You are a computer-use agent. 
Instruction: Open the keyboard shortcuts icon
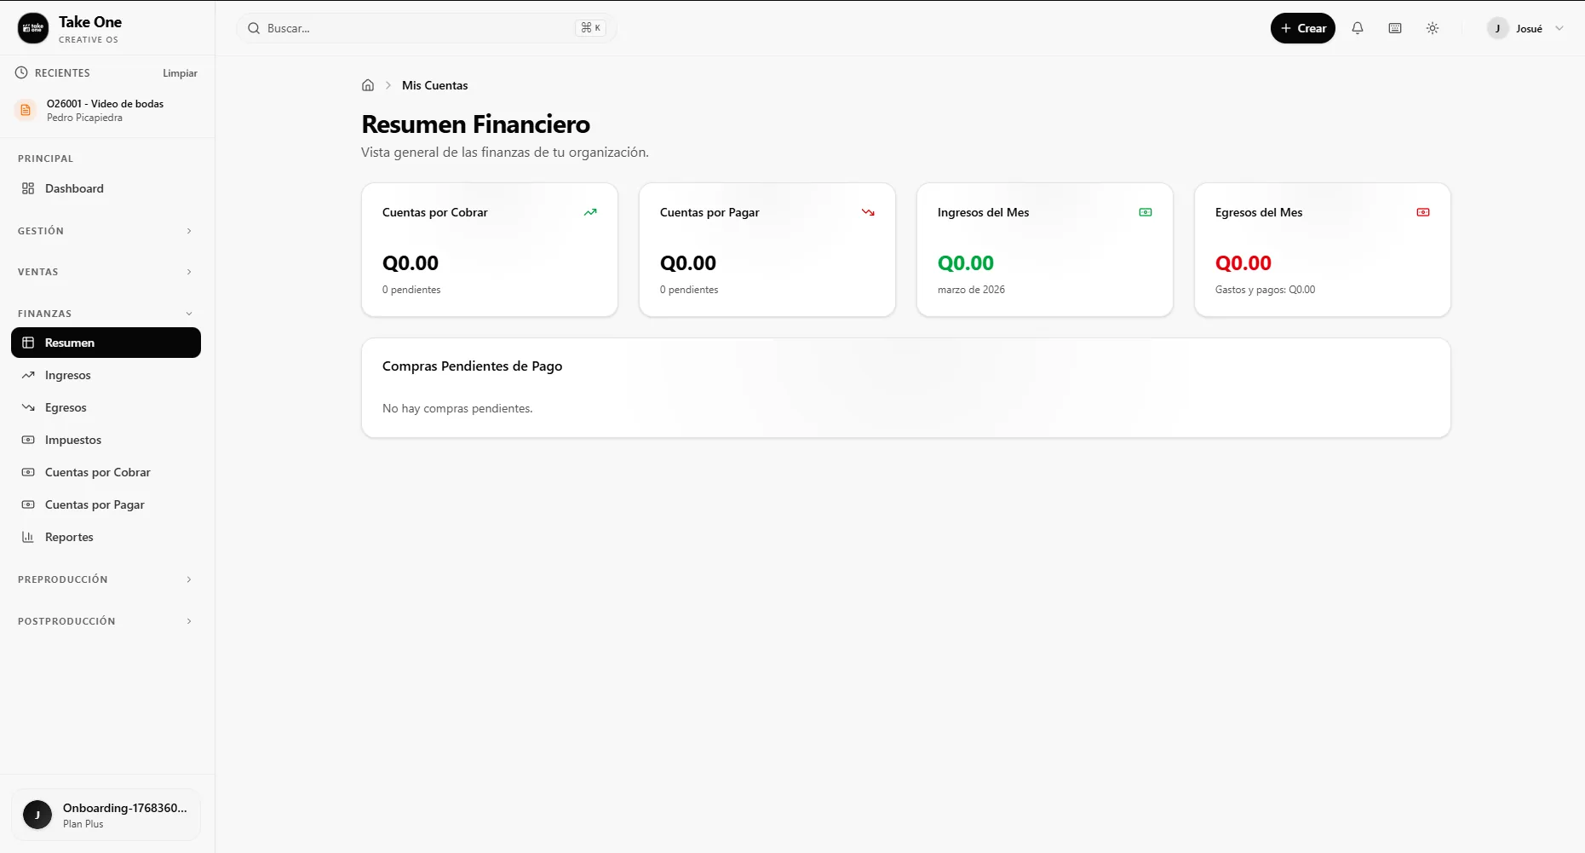click(x=1395, y=28)
